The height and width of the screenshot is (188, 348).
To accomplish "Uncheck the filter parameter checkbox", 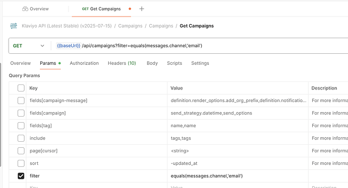I will tap(21, 176).
